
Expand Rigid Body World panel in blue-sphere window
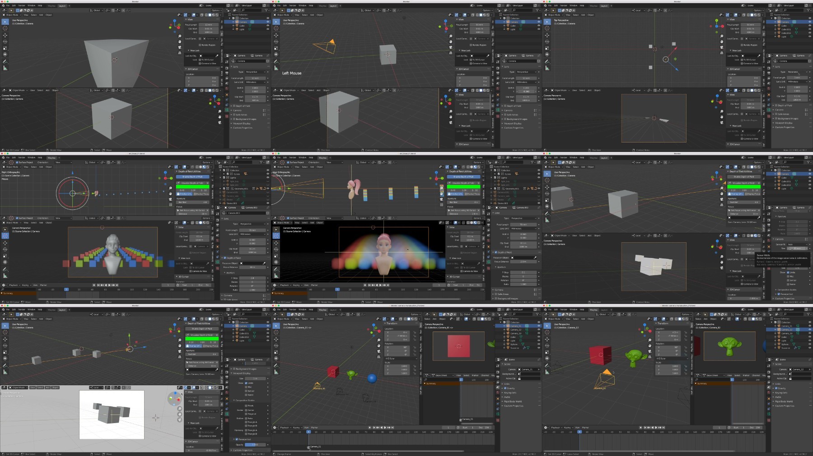[513, 401]
